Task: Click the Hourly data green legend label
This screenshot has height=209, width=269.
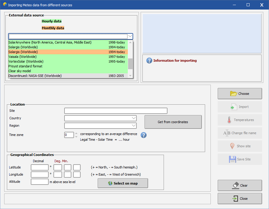Action: 52,21
